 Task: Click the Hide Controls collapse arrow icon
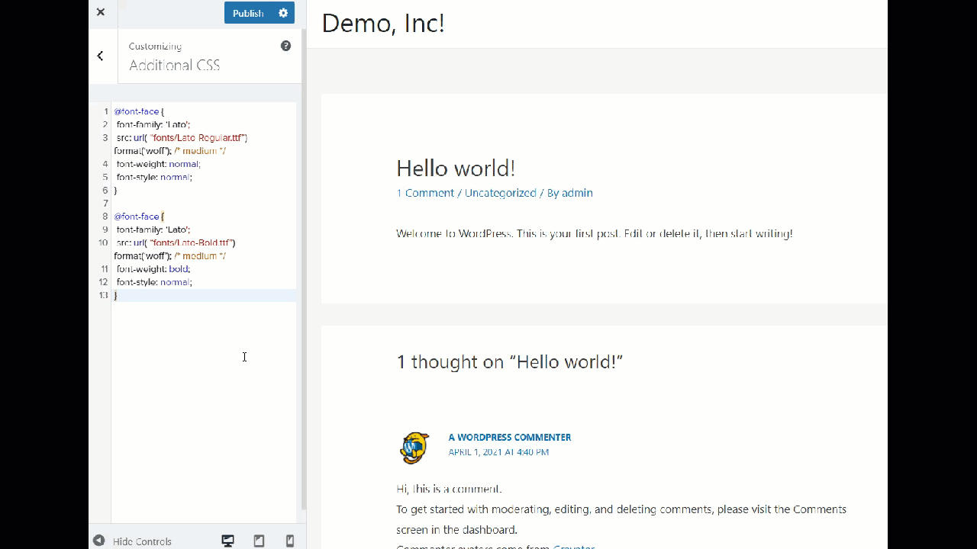click(98, 541)
